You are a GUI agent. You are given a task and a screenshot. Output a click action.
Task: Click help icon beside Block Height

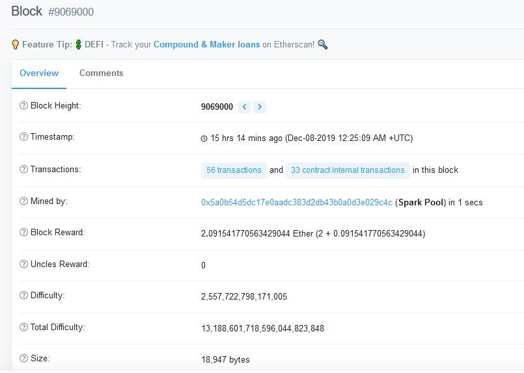[x=24, y=106]
